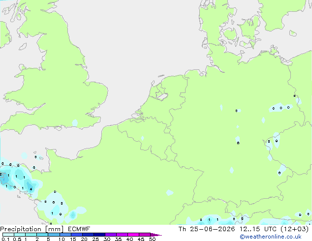Click the '(12+03)' forecast offset text
Viewport: 312px width, 241px height.
[x=294, y=229]
